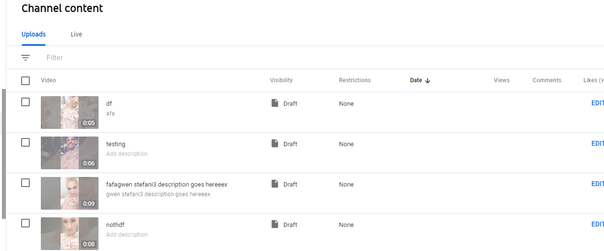Click the left vertical scrollbar
This screenshot has height=251, width=604.
4,154
